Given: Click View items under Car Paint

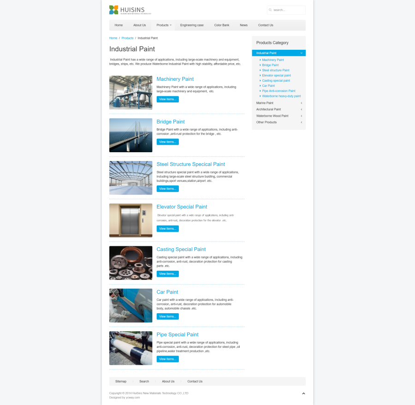Looking at the screenshot, I should [x=167, y=316].
